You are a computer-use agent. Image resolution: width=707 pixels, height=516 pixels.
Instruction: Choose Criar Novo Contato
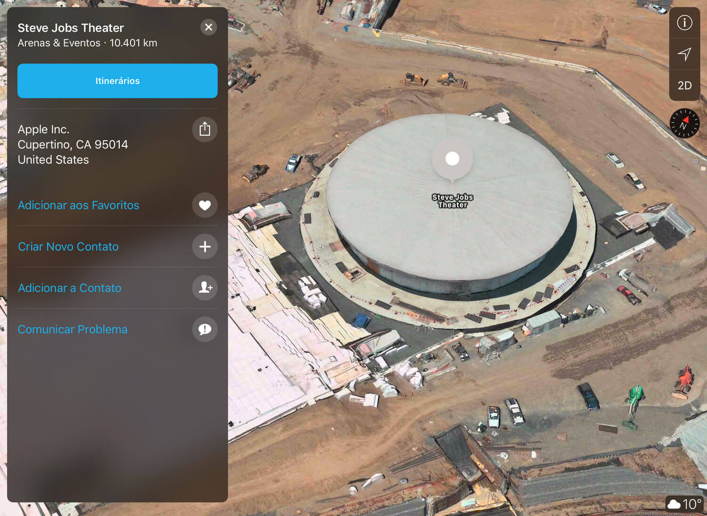(x=68, y=247)
